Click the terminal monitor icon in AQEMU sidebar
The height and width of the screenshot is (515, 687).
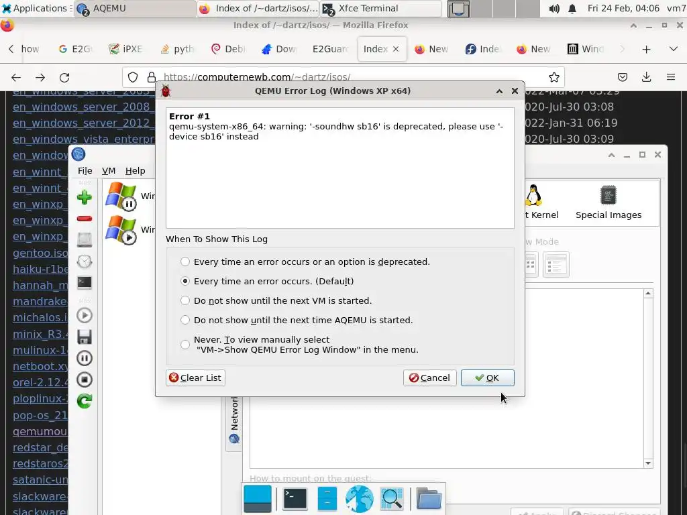click(x=84, y=283)
